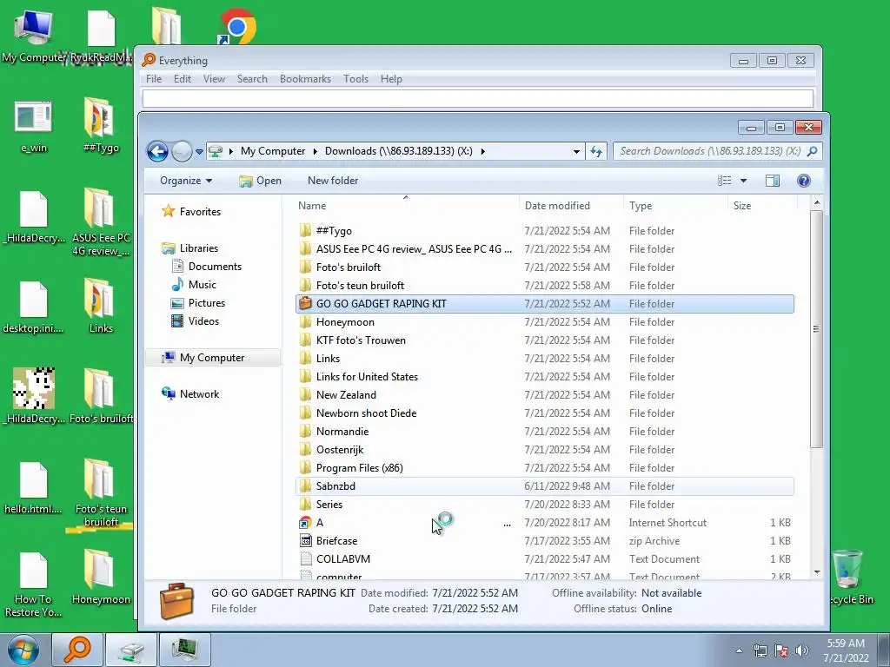This screenshot has width=890, height=667.
Task: Select Libraries in the navigation pane
Action: tap(199, 248)
